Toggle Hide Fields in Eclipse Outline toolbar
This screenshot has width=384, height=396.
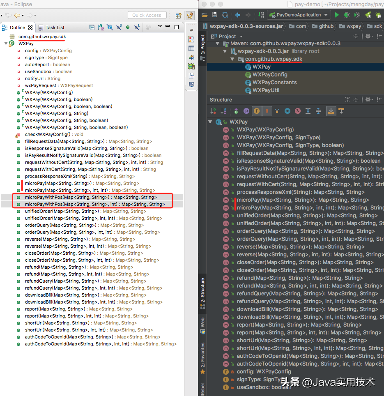point(110,27)
